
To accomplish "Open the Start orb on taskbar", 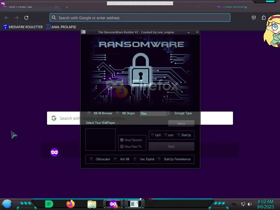I will (x=7, y=204).
